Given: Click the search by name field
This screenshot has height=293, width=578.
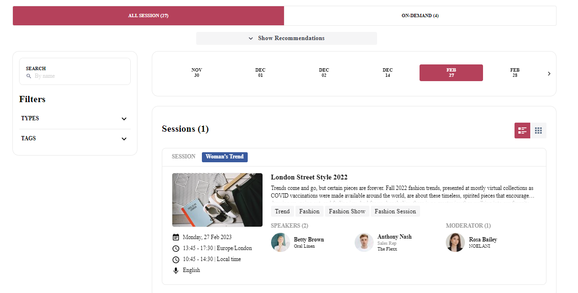Looking at the screenshot, I should [x=79, y=76].
